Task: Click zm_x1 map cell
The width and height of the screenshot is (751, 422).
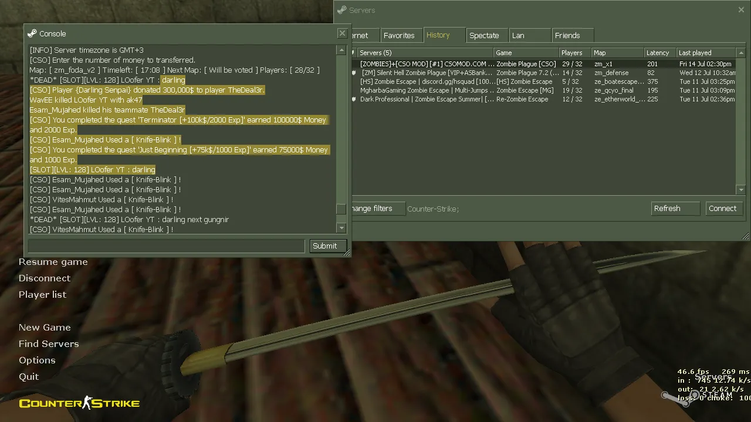Action: click(x=603, y=64)
